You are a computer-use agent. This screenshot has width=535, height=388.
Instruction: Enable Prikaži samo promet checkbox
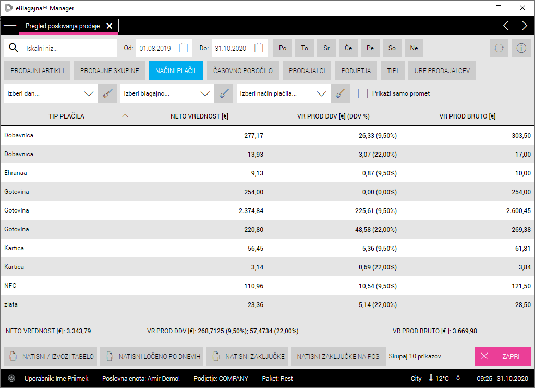pyautogui.click(x=363, y=93)
